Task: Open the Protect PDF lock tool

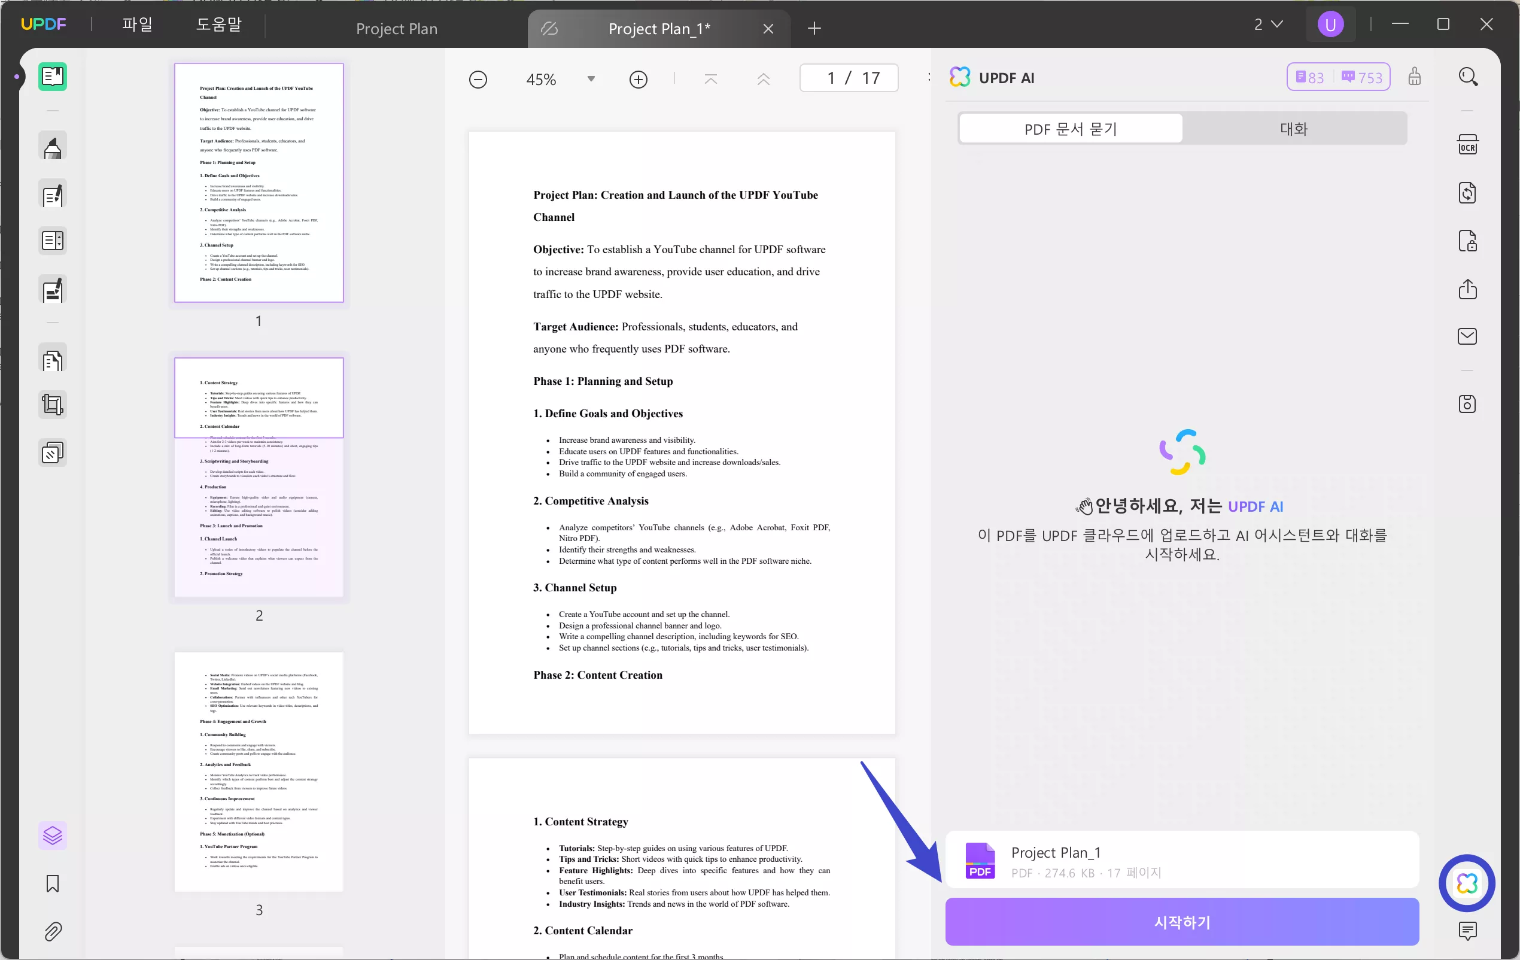Action: coord(1467,241)
